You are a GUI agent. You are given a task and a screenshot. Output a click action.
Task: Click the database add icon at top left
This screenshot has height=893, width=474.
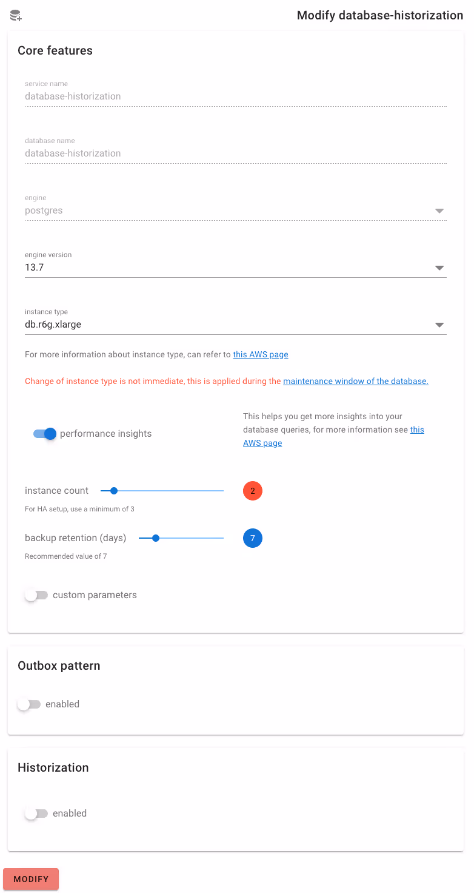click(16, 16)
